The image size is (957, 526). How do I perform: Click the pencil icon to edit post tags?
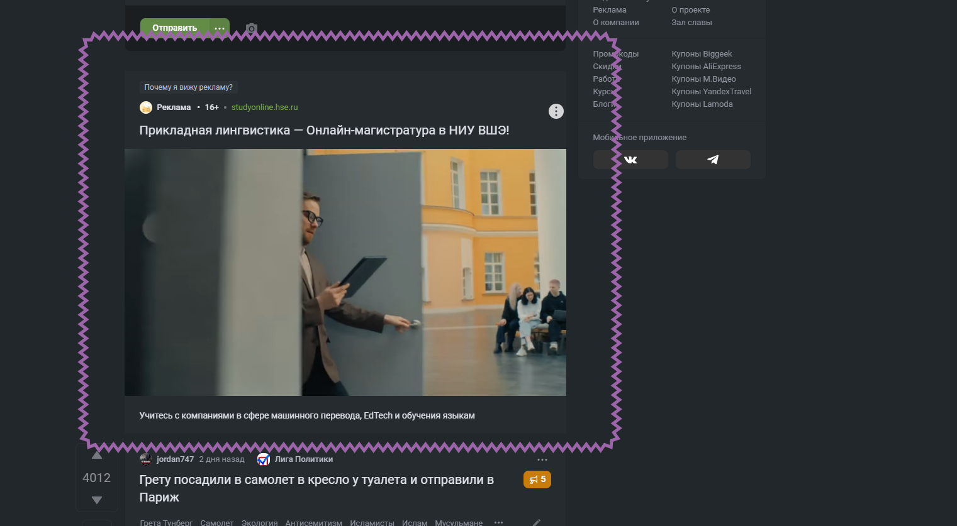tap(537, 522)
